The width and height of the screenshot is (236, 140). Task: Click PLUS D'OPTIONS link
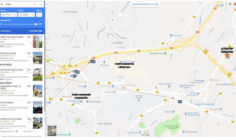tap(36, 31)
